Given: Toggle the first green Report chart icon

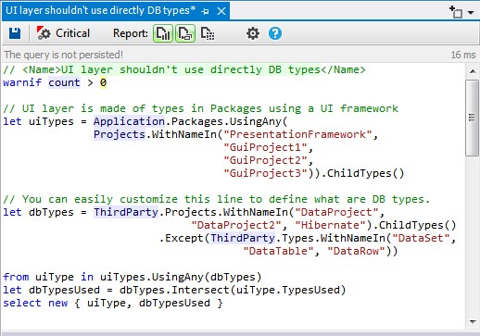Looking at the screenshot, I should point(163,33).
